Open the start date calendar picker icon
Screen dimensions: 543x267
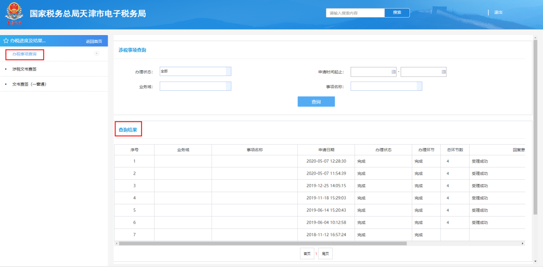(x=393, y=72)
